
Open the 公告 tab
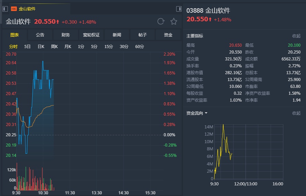(x=40, y=35)
